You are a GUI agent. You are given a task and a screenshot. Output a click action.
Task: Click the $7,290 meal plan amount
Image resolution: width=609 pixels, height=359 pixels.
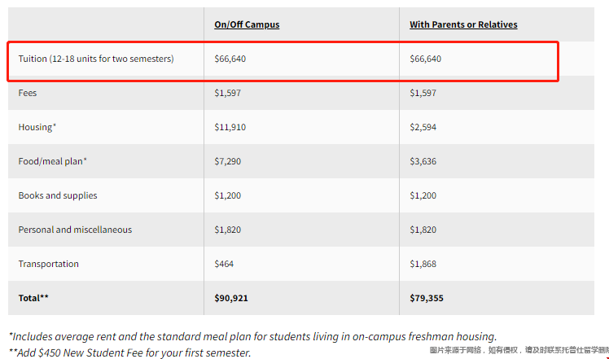228,161
